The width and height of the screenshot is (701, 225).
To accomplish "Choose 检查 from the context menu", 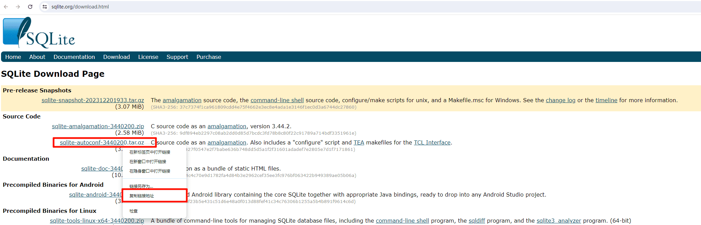I will 154,211.
